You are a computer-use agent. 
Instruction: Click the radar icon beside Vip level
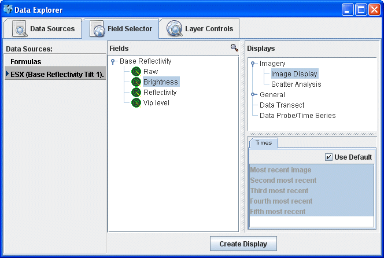click(136, 102)
